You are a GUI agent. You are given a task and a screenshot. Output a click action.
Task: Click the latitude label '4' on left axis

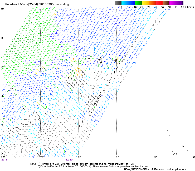pyautogui.click(x=2, y=96)
